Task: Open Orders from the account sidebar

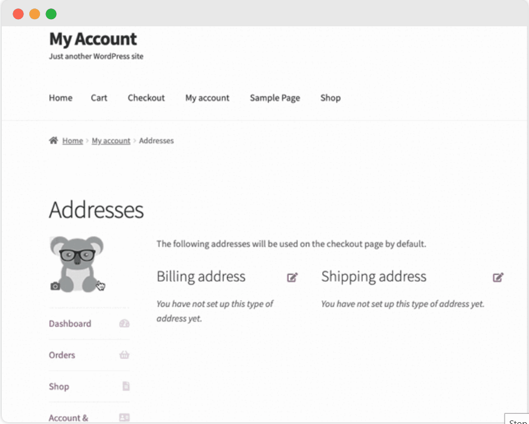Action: click(x=62, y=355)
